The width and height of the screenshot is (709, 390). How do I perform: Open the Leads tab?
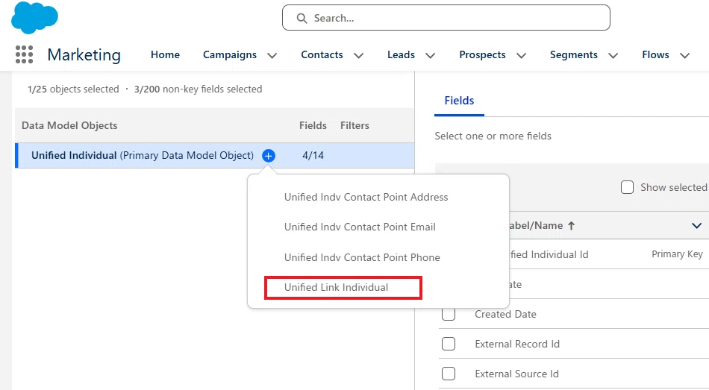click(x=401, y=54)
